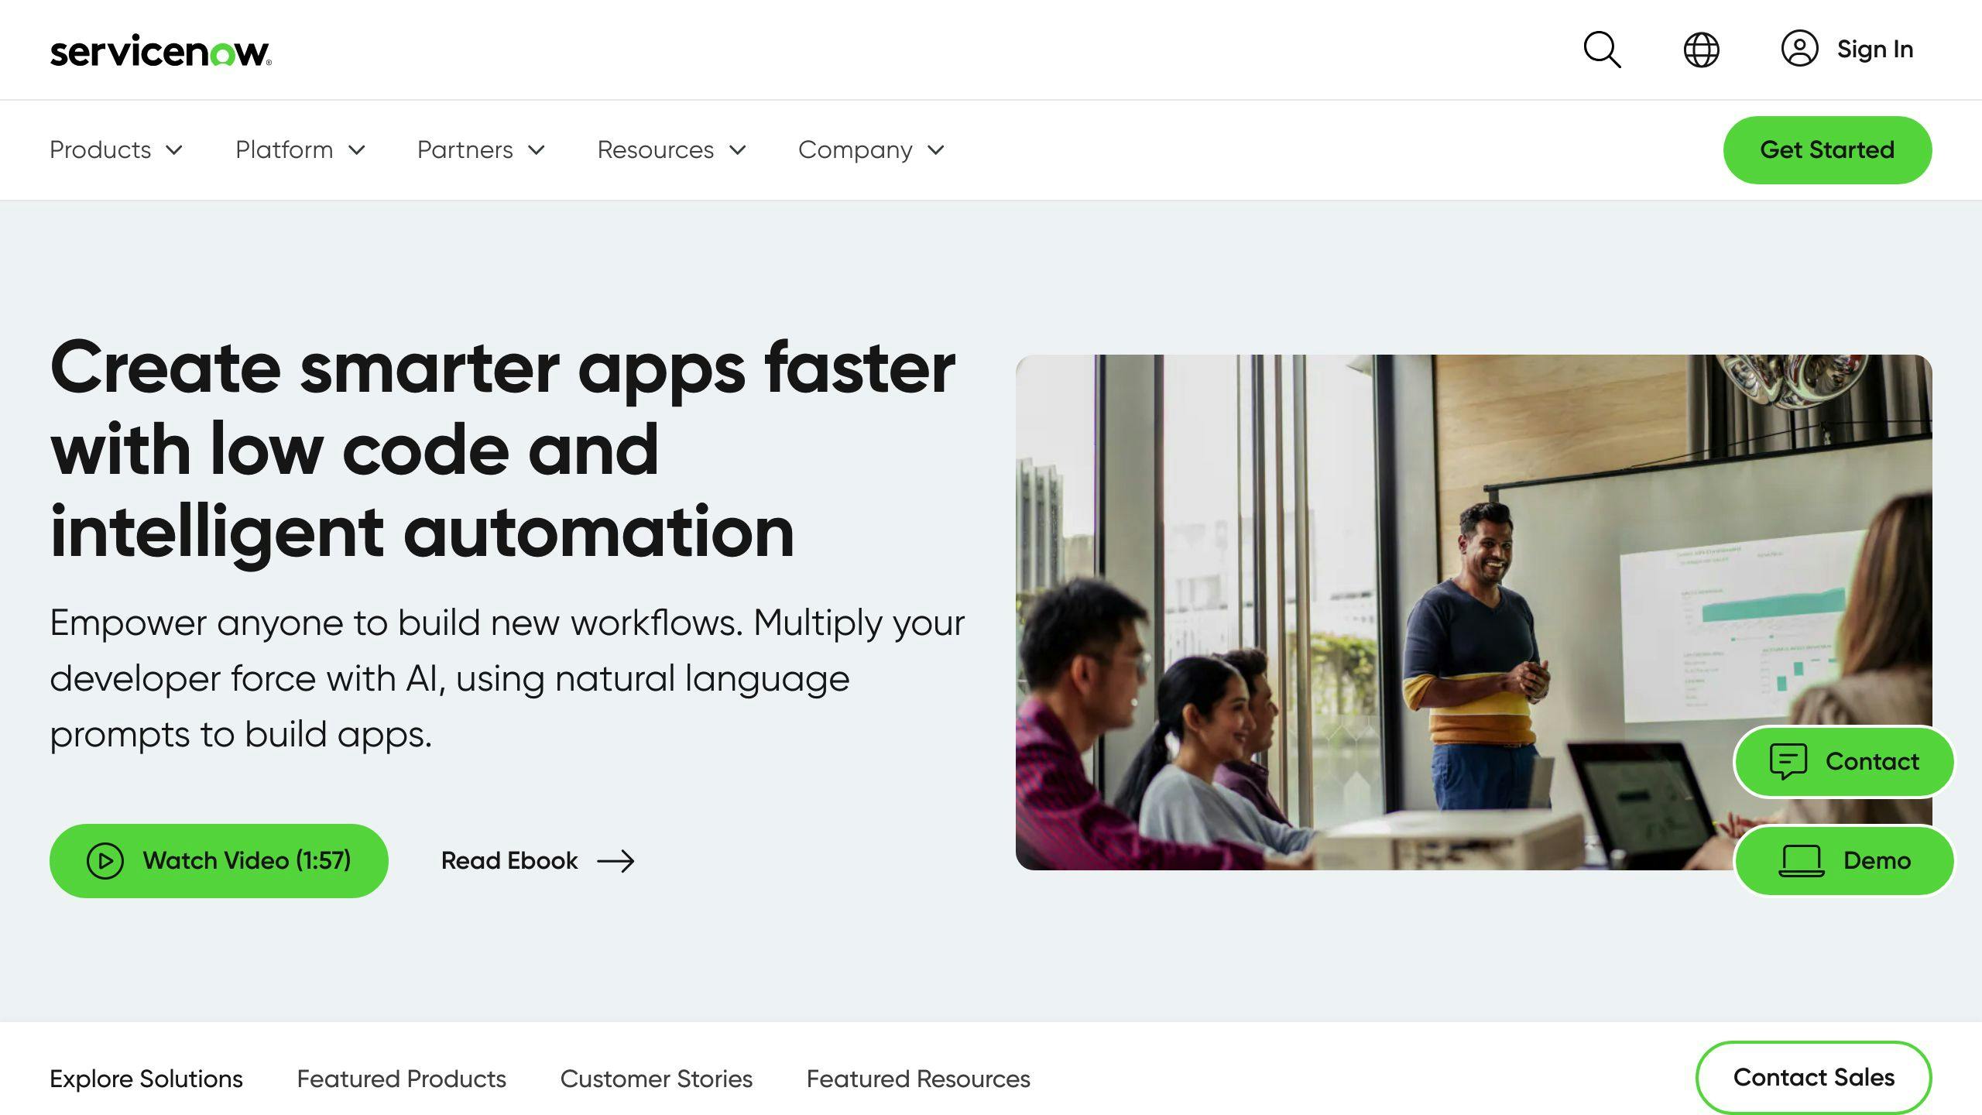Click the user account icon

1799,49
